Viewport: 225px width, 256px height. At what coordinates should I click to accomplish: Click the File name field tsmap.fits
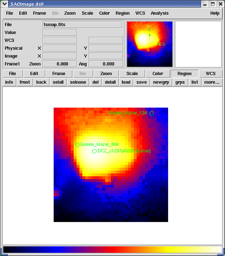click(x=83, y=25)
